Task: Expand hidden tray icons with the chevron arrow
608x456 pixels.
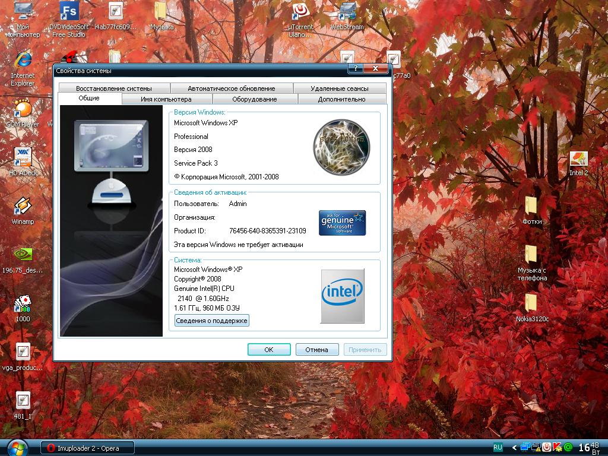Action: click(x=514, y=448)
